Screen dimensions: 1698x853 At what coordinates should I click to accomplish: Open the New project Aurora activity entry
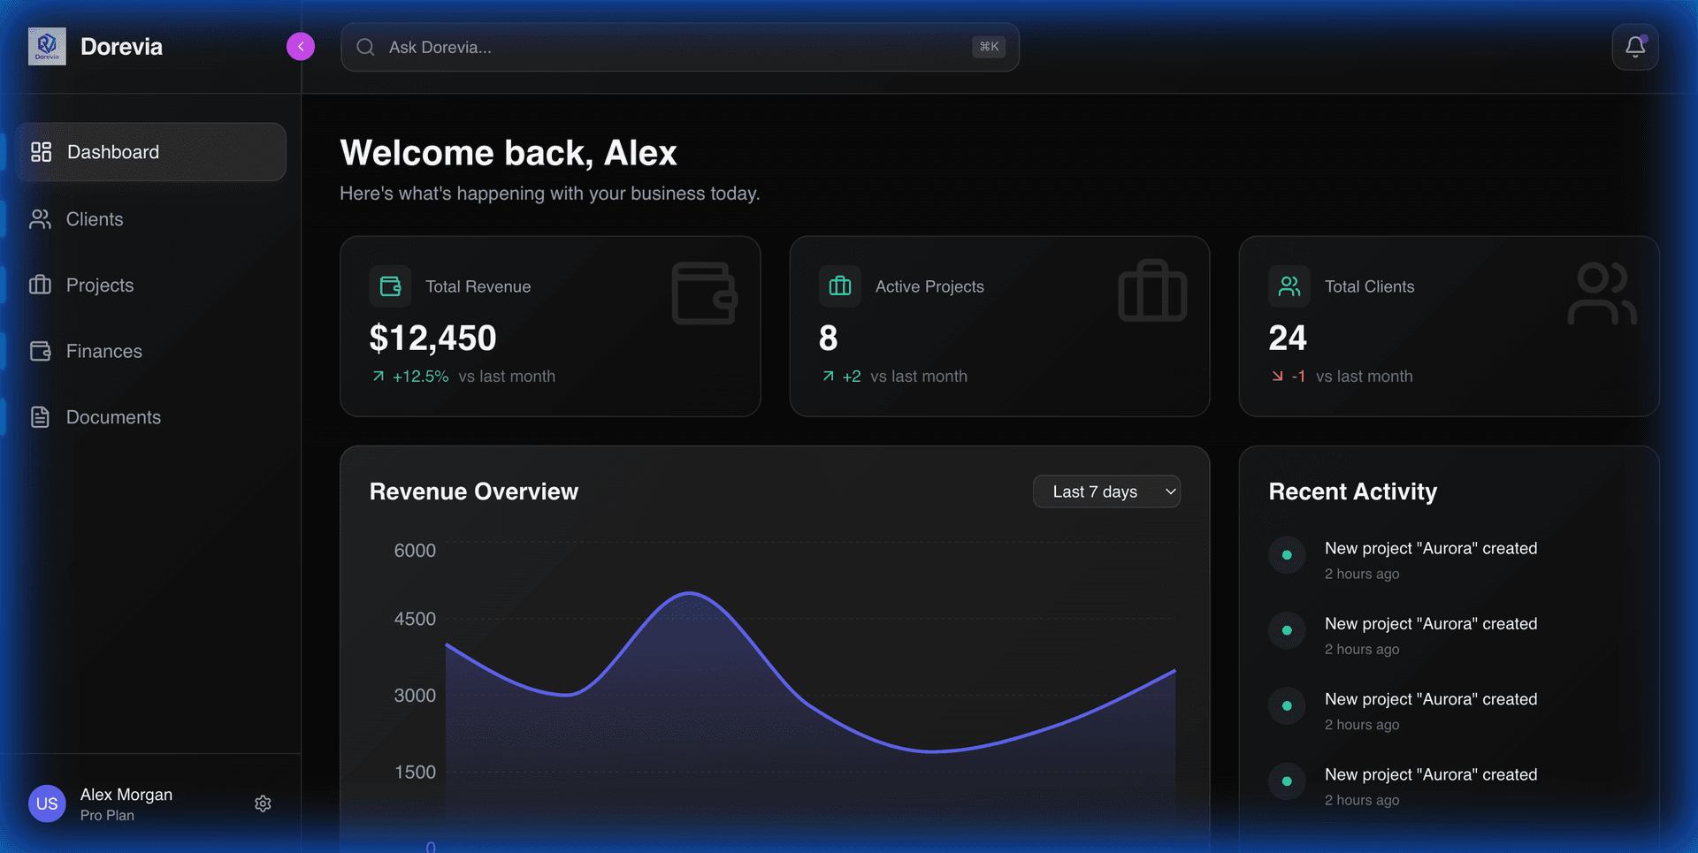(x=1431, y=548)
